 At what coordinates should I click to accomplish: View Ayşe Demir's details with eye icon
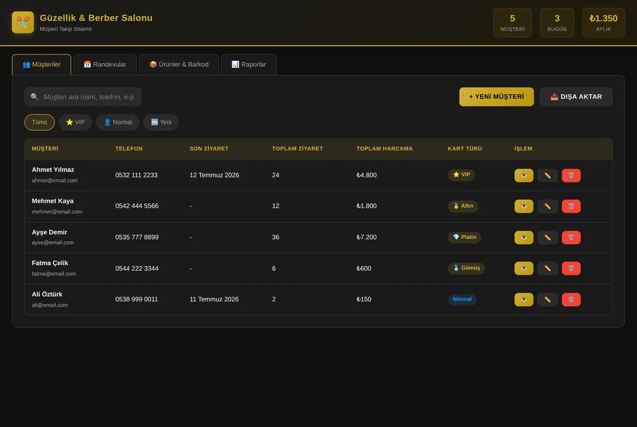[524, 237]
